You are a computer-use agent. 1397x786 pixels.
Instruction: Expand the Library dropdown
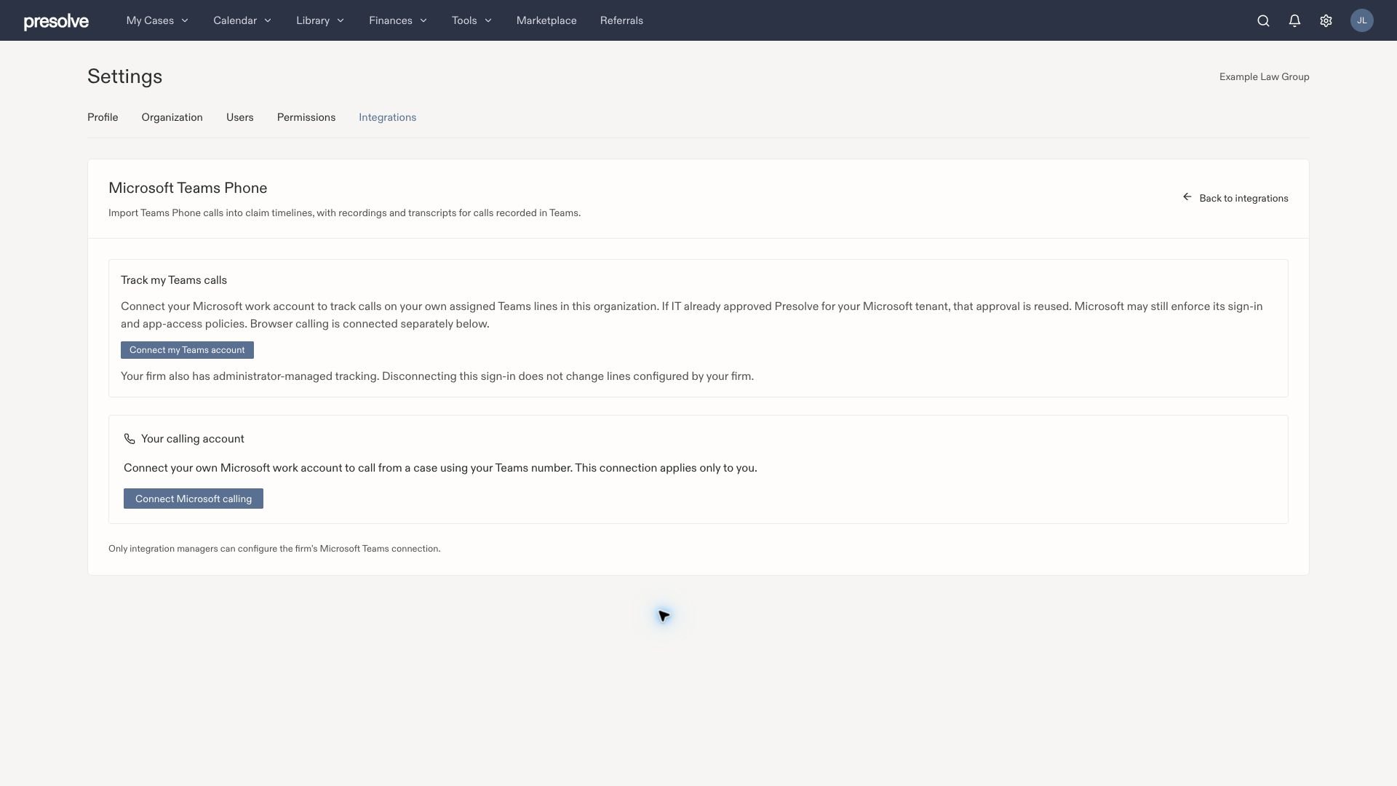point(320,20)
